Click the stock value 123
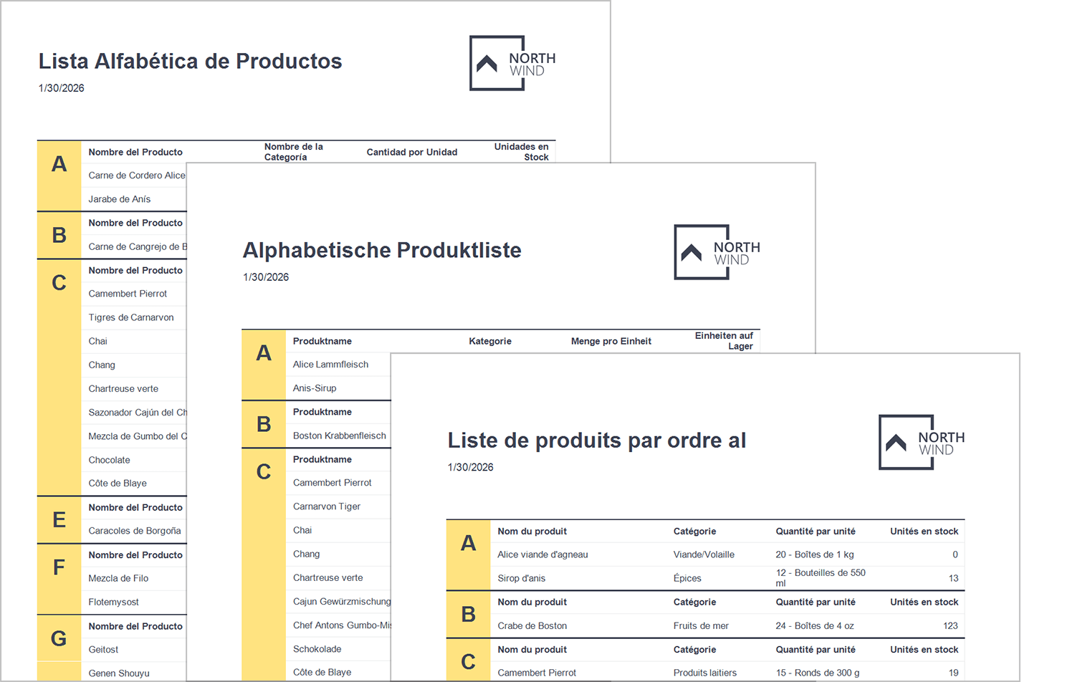This screenshot has height=682, width=1075. (950, 625)
